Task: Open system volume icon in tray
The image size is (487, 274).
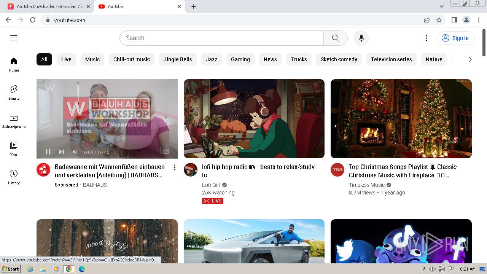Action: [x=432, y=269]
